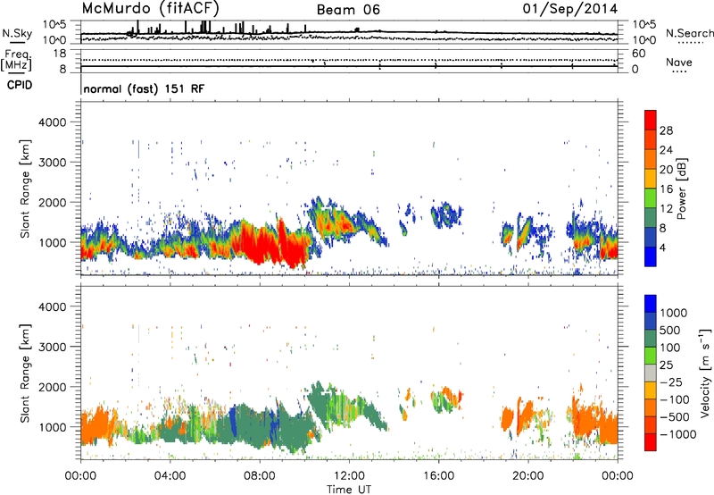Click the '-500' label on Velocity scale
714x495 pixels.
675,417
